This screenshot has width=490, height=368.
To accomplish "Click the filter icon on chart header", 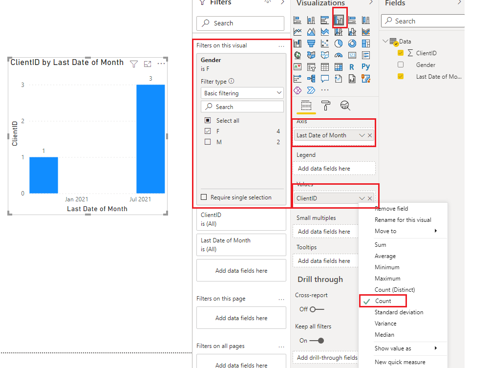I will [x=134, y=64].
